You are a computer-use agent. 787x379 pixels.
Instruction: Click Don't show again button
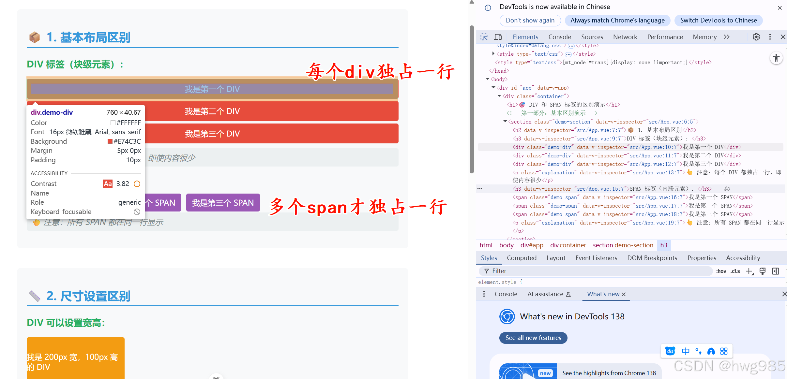click(530, 20)
